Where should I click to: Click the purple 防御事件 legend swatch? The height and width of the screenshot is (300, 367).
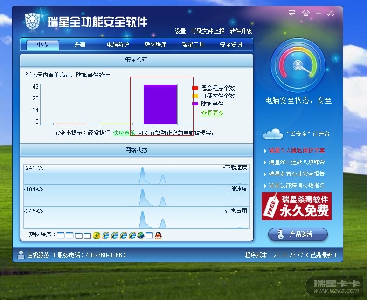coord(195,104)
